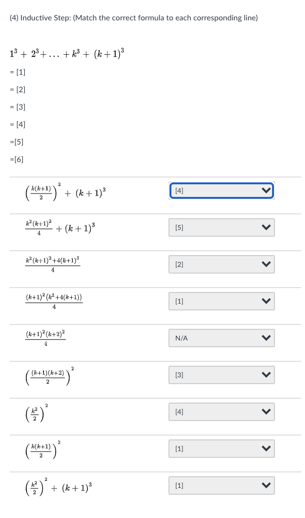
Task: Open the dropdown for the (k(k+1)/2)² row
Action: [221, 448]
